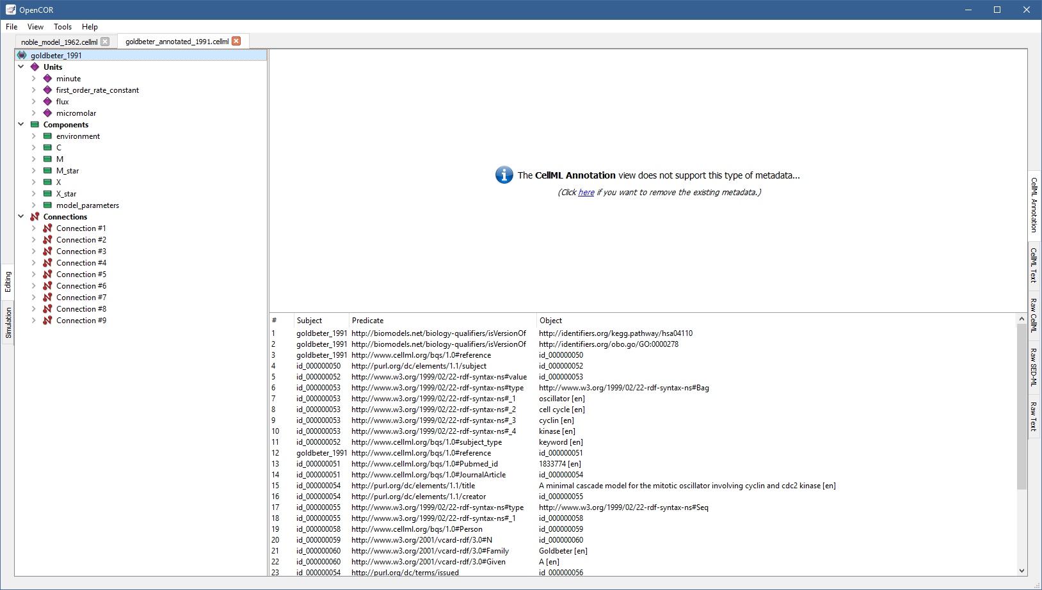This screenshot has height=590, width=1042.
Task: Click the purple diamond icon beside flux
Action: (x=47, y=102)
